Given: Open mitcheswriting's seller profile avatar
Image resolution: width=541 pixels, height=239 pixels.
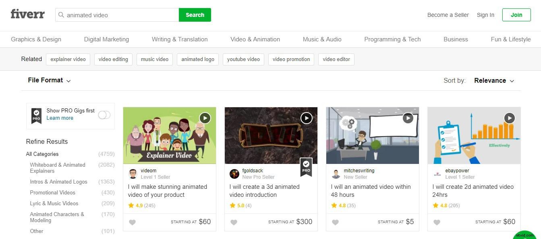Looking at the screenshot, I should [x=336, y=174].
